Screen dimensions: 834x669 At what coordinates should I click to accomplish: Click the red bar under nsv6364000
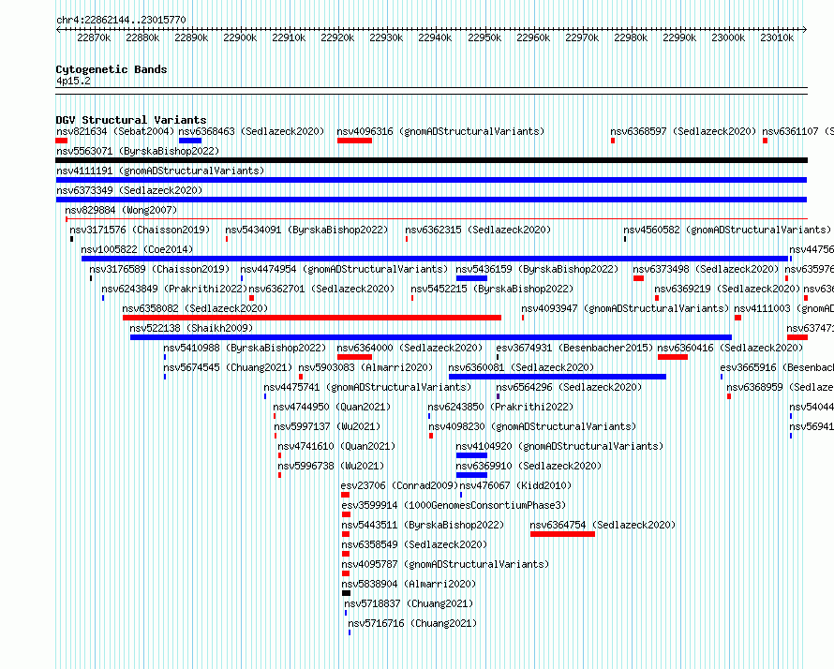coord(354,357)
